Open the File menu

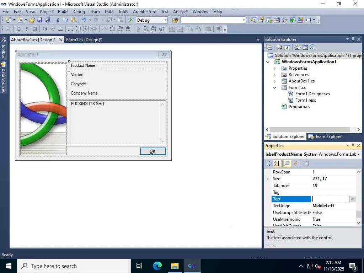(6, 12)
